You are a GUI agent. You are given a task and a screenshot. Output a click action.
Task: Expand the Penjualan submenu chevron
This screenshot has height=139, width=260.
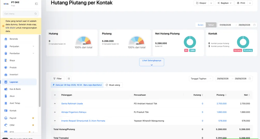coord(33,46)
